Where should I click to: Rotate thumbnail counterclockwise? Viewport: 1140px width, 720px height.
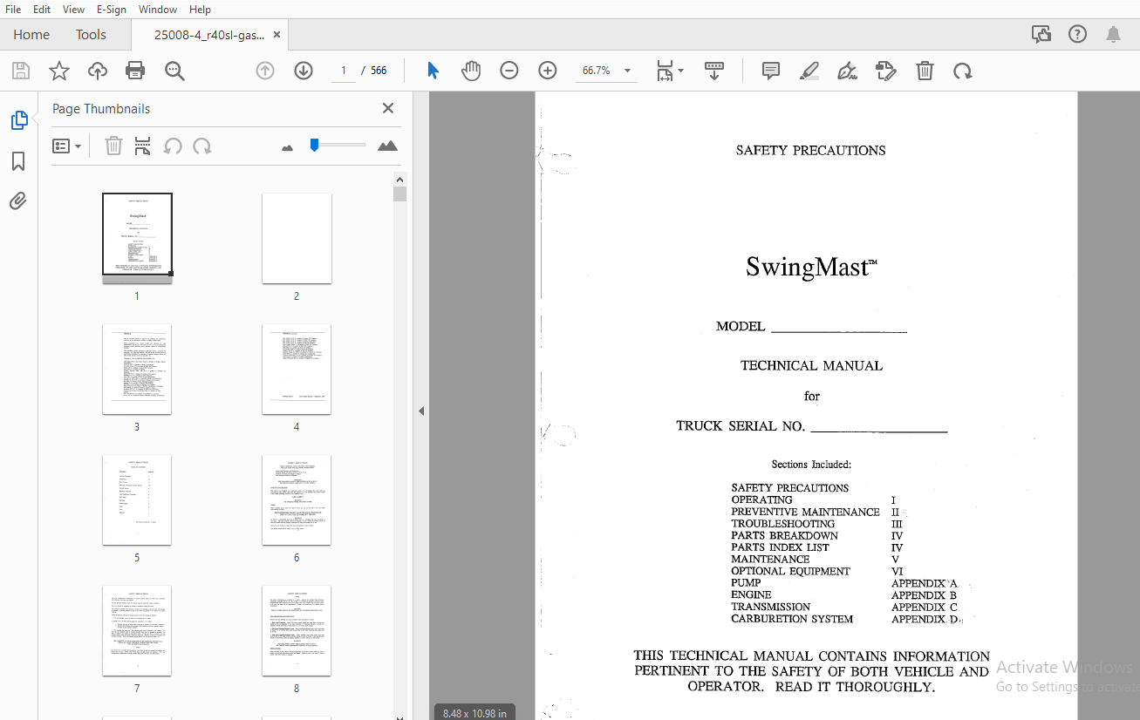pos(173,146)
